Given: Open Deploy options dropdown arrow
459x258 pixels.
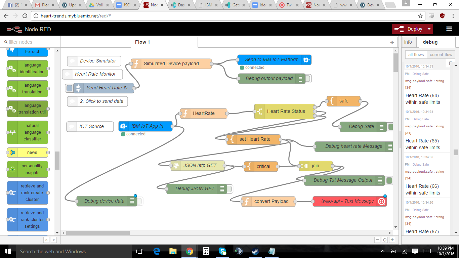Looking at the screenshot, I should coord(429,29).
